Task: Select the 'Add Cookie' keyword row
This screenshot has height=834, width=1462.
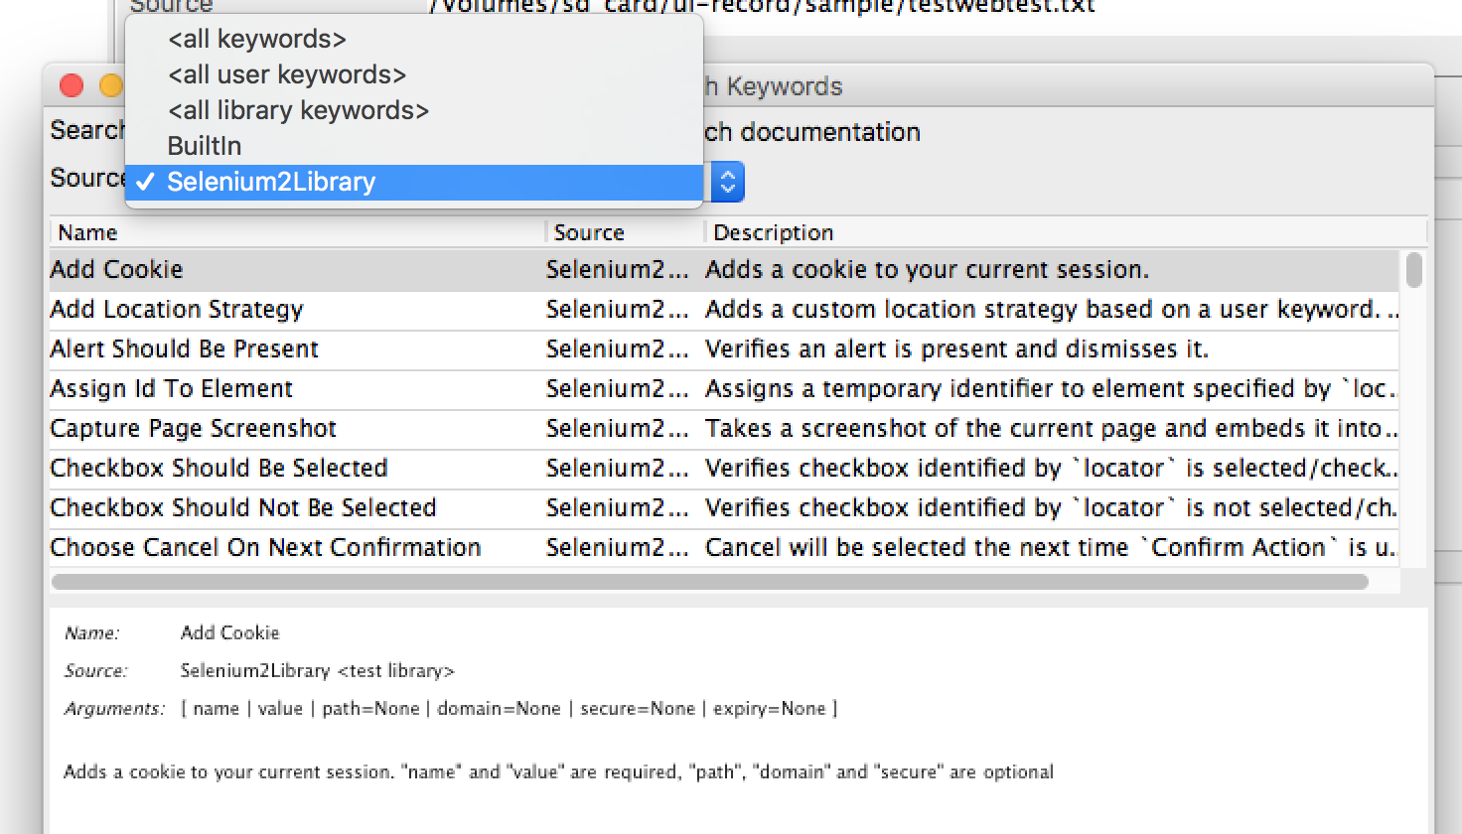Action: pos(724,270)
